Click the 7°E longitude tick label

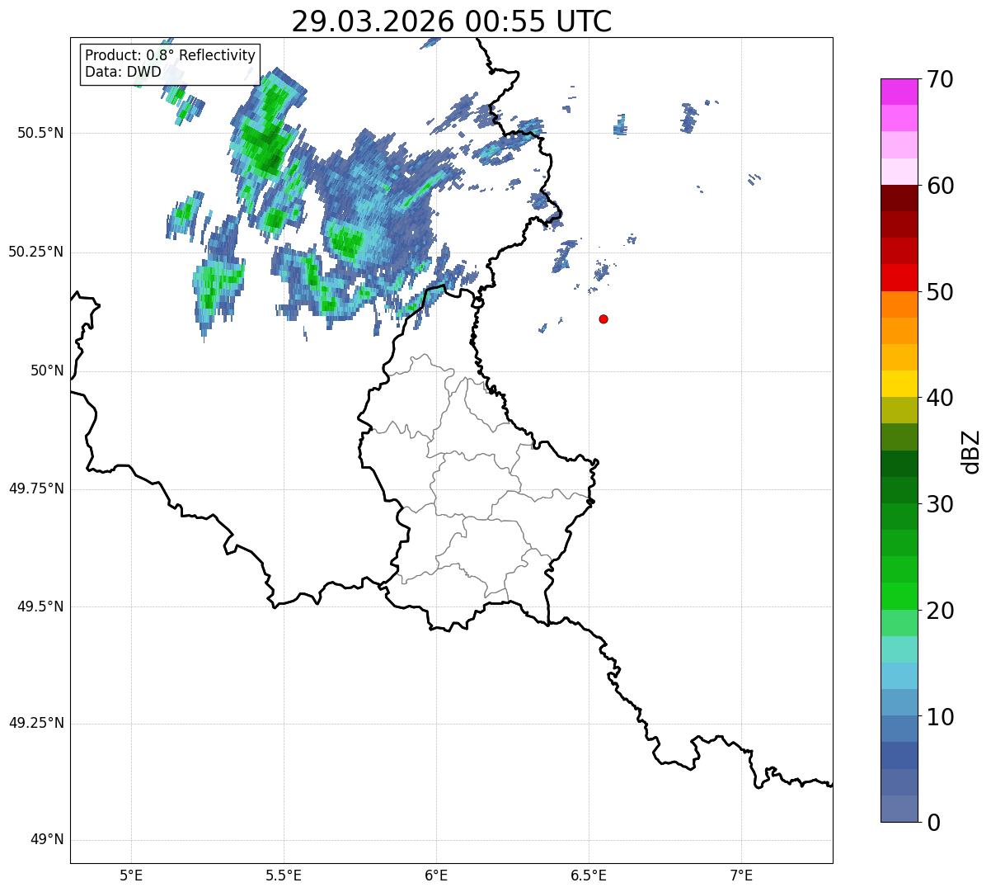pos(741,875)
